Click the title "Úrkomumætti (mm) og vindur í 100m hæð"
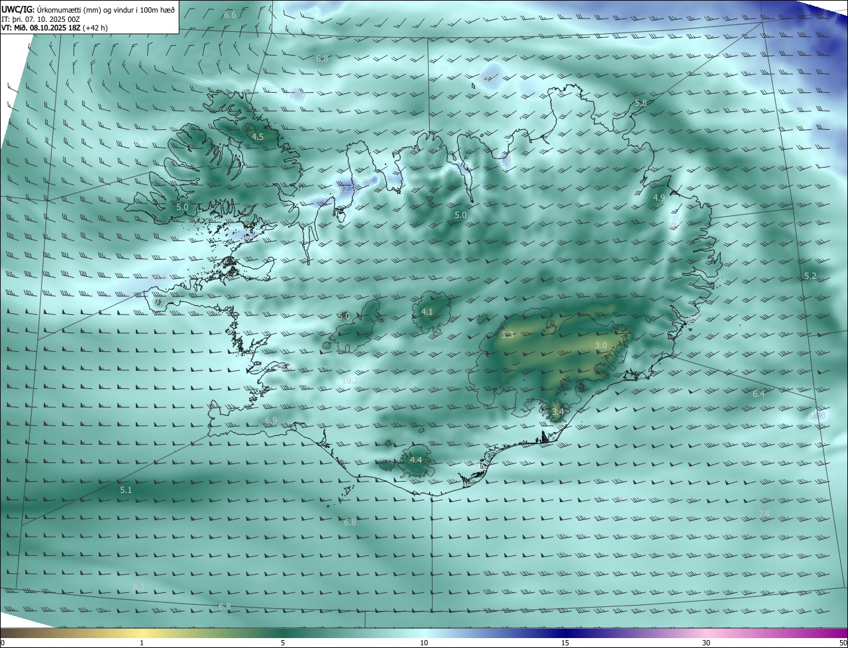This screenshot has height=648, width=848. [106, 9]
